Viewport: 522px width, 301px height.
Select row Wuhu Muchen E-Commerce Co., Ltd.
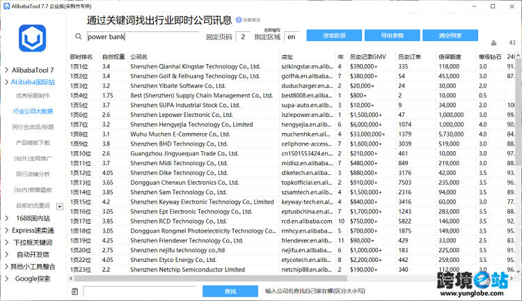pos(292,134)
